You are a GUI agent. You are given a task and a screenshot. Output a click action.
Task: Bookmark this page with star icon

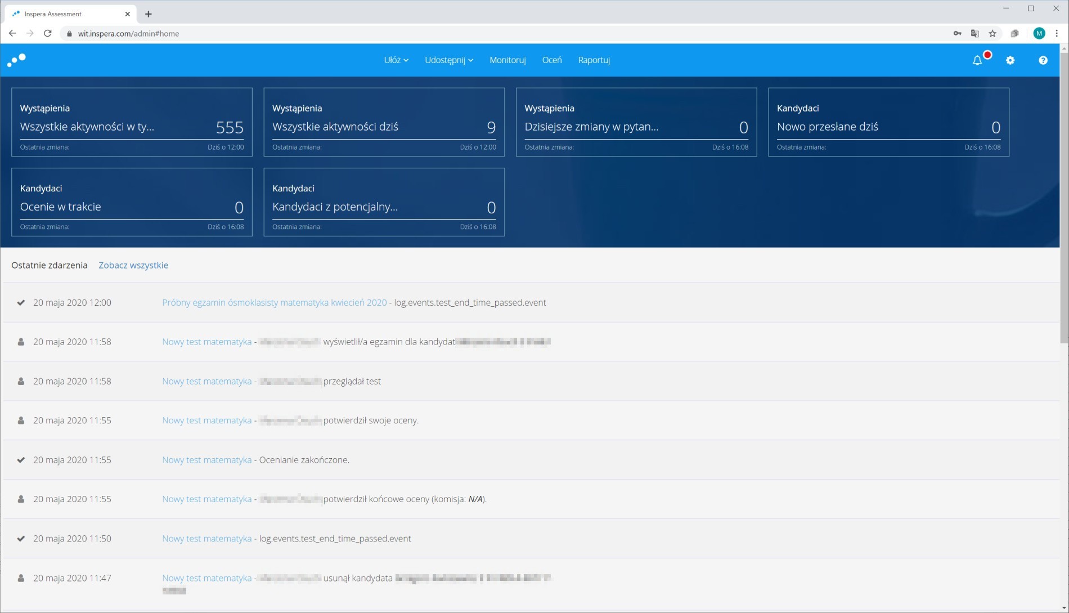[992, 33]
